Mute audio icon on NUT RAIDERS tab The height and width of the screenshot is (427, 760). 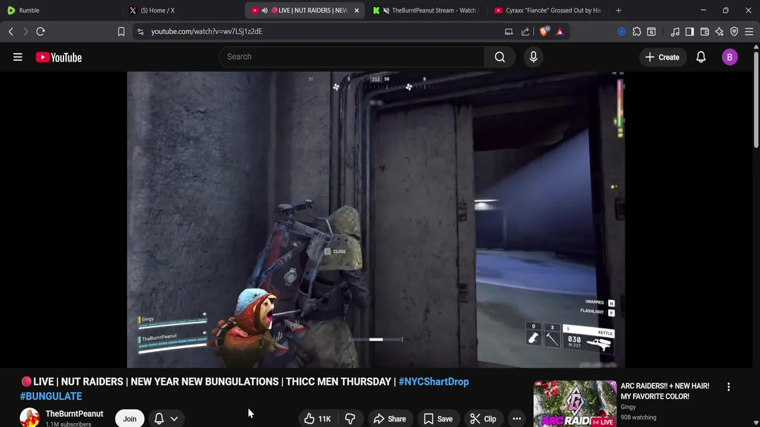(x=264, y=10)
